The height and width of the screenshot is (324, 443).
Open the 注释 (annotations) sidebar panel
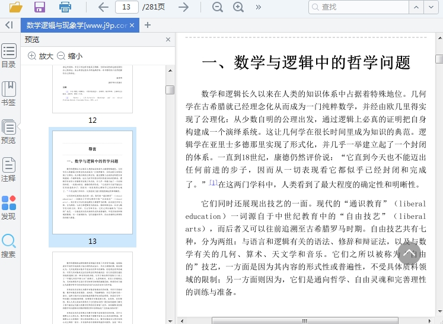click(x=9, y=170)
